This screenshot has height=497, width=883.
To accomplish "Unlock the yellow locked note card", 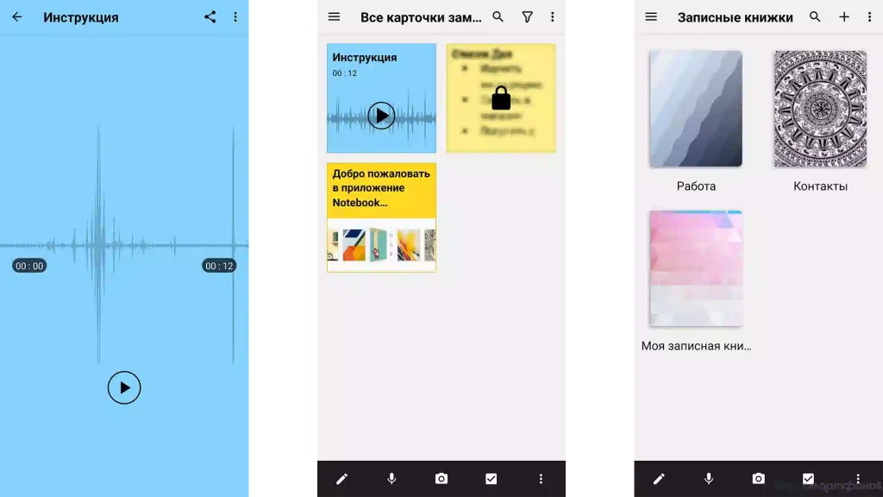I will point(501,98).
